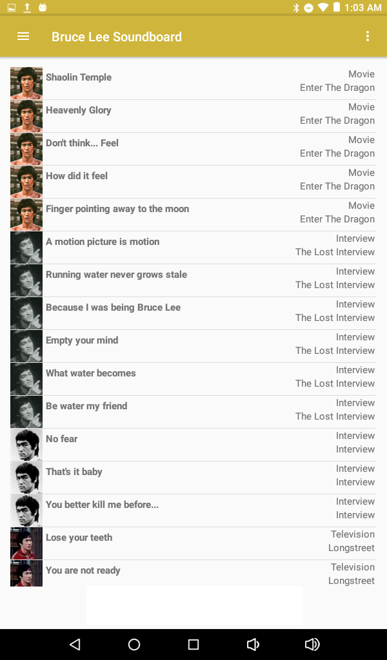
Task: Tap the Android home circle button
Action: click(x=134, y=644)
